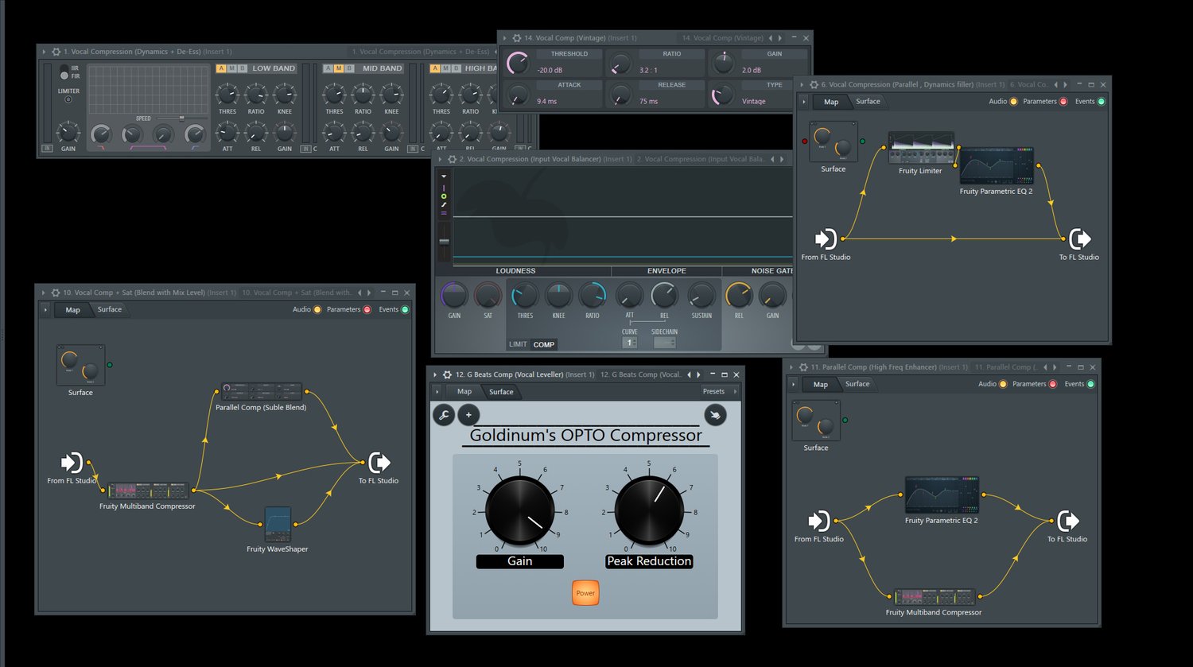Click the THRESHOLD knob in Vocal Comp (Vintage)

(x=518, y=62)
